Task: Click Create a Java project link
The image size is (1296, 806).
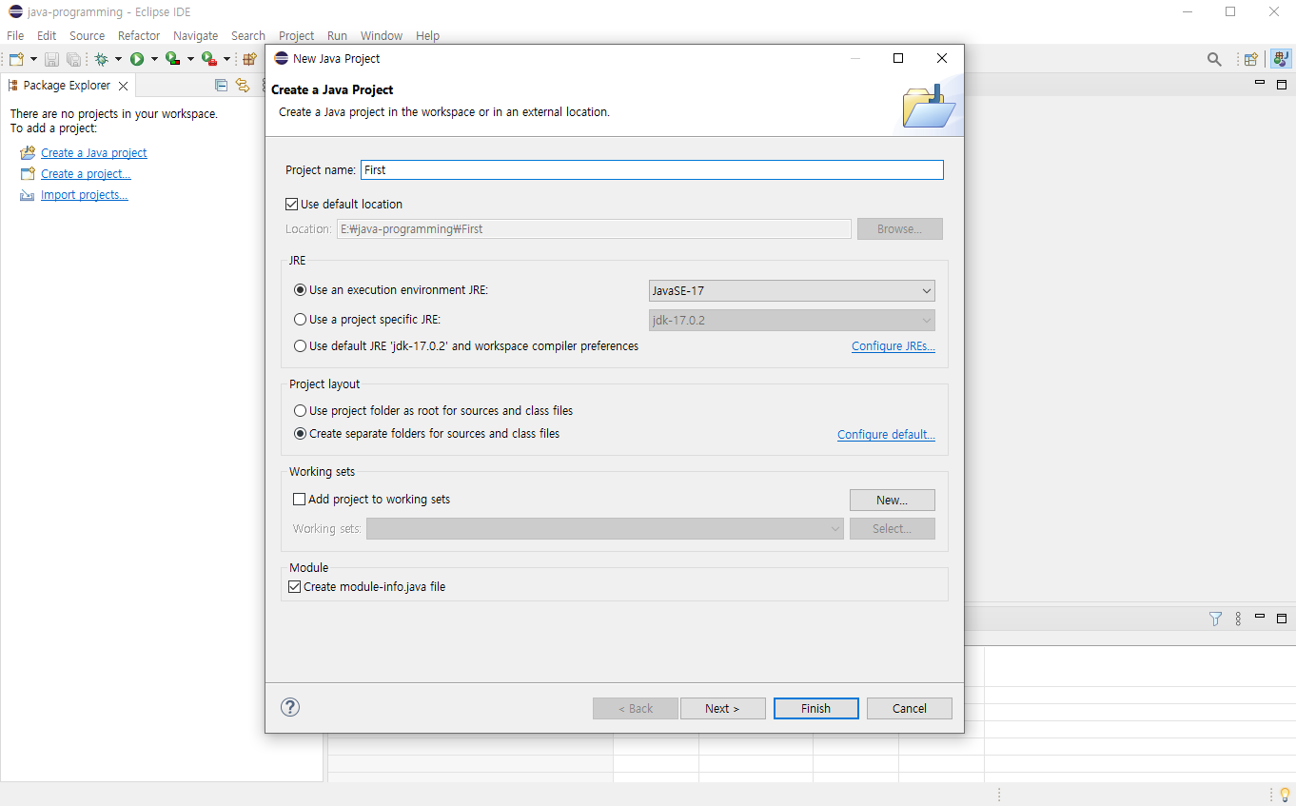Action: click(94, 152)
